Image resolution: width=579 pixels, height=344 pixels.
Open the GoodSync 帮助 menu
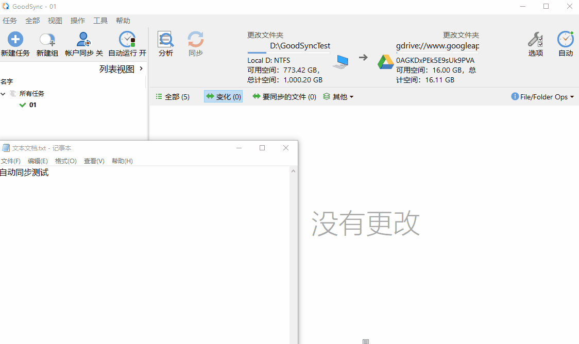pyautogui.click(x=123, y=21)
